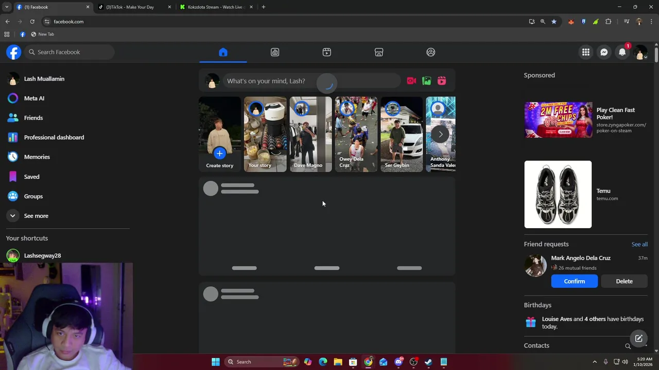659x370 pixels.
Task: Confirm Mark Angelo Dela Cruz's request
Action: click(x=574, y=281)
